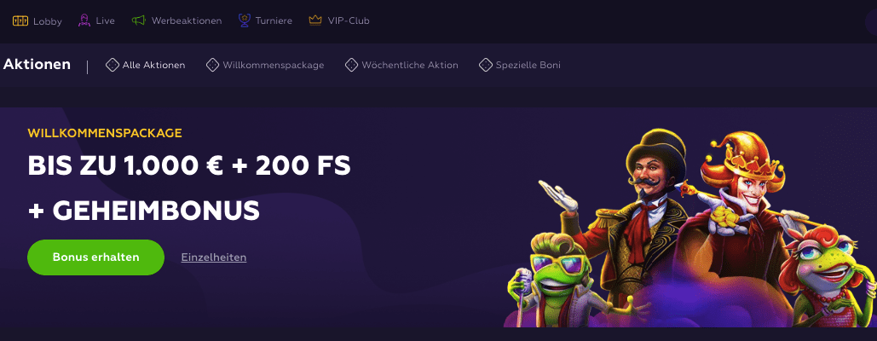Click the Werbeaktionen megaphone icon
877x341 pixels.
point(140,20)
